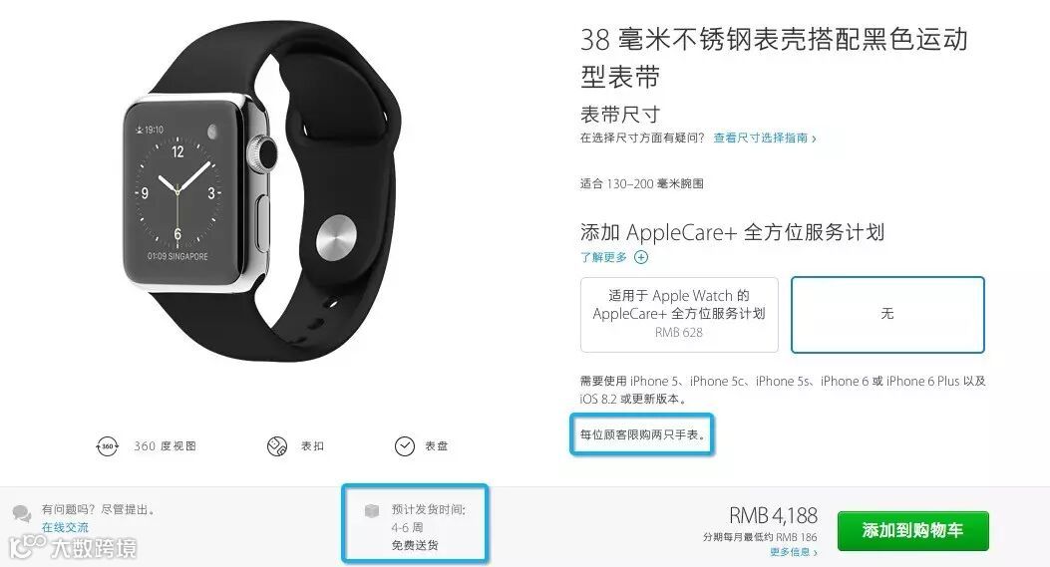Click the 每位顾客限购两只手表 notice
Screen dimensions: 1050x567
[x=642, y=434]
